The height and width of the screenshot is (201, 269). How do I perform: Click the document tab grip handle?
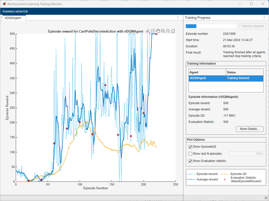tap(2, 18)
